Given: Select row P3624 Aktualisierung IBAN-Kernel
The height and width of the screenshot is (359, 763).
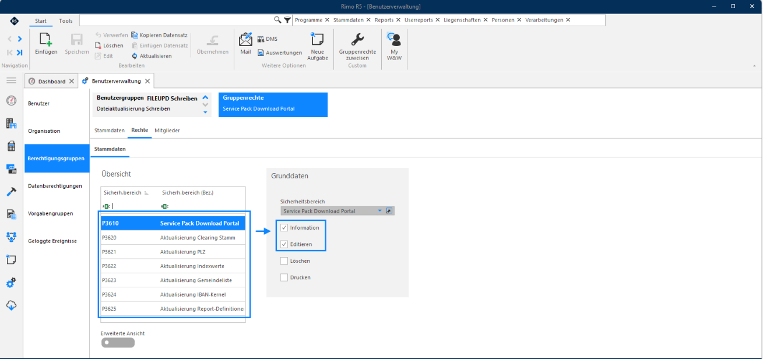Looking at the screenshot, I should coord(173,294).
